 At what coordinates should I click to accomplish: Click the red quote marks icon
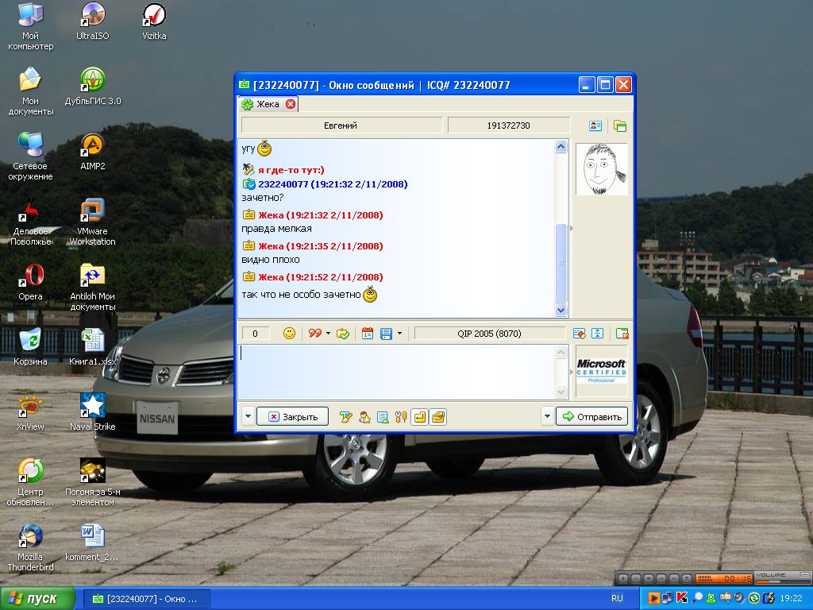314,334
